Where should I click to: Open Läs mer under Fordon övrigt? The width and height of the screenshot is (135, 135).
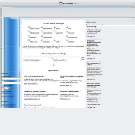91,36
